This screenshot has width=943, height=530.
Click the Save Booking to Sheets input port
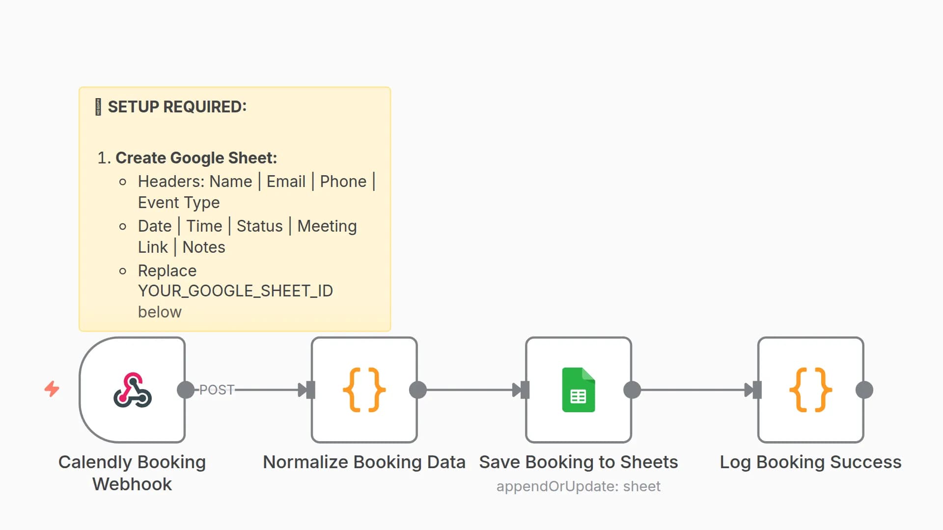(525, 390)
